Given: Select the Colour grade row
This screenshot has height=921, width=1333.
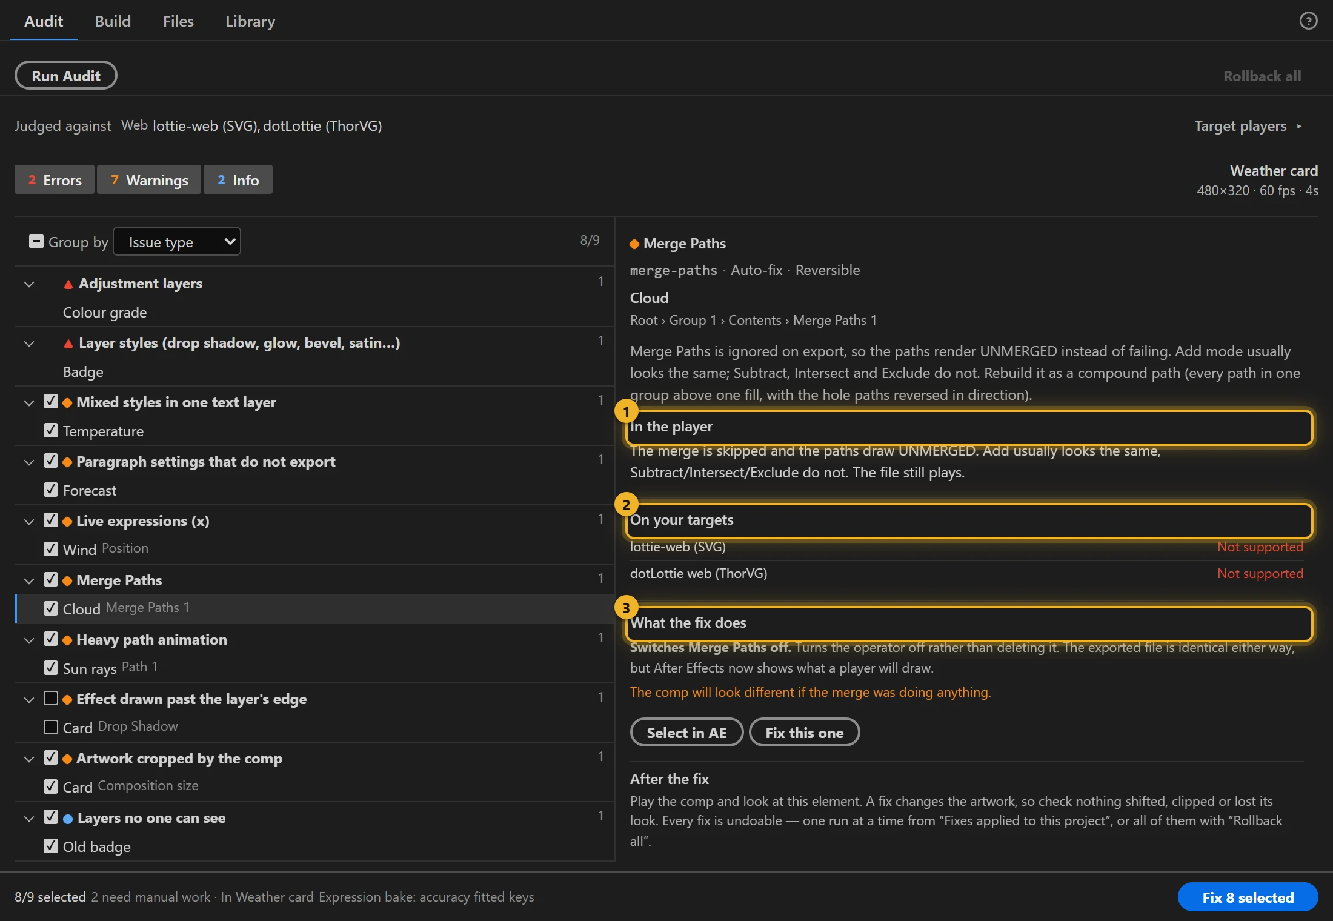Looking at the screenshot, I should tap(314, 313).
